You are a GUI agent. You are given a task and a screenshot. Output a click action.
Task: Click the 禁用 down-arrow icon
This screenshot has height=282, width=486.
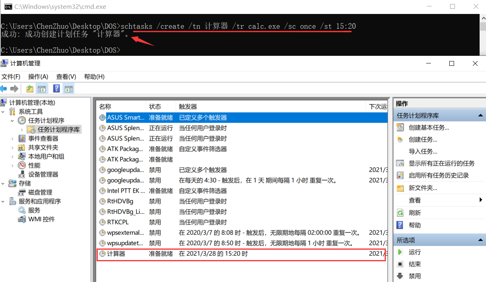coord(399,275)
